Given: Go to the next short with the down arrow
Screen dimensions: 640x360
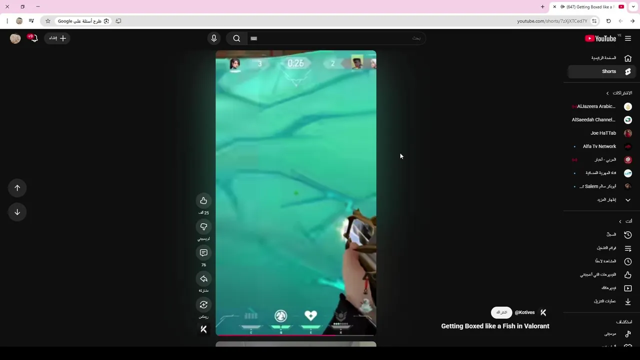Looking at the screenshot, I should [17, 212].
